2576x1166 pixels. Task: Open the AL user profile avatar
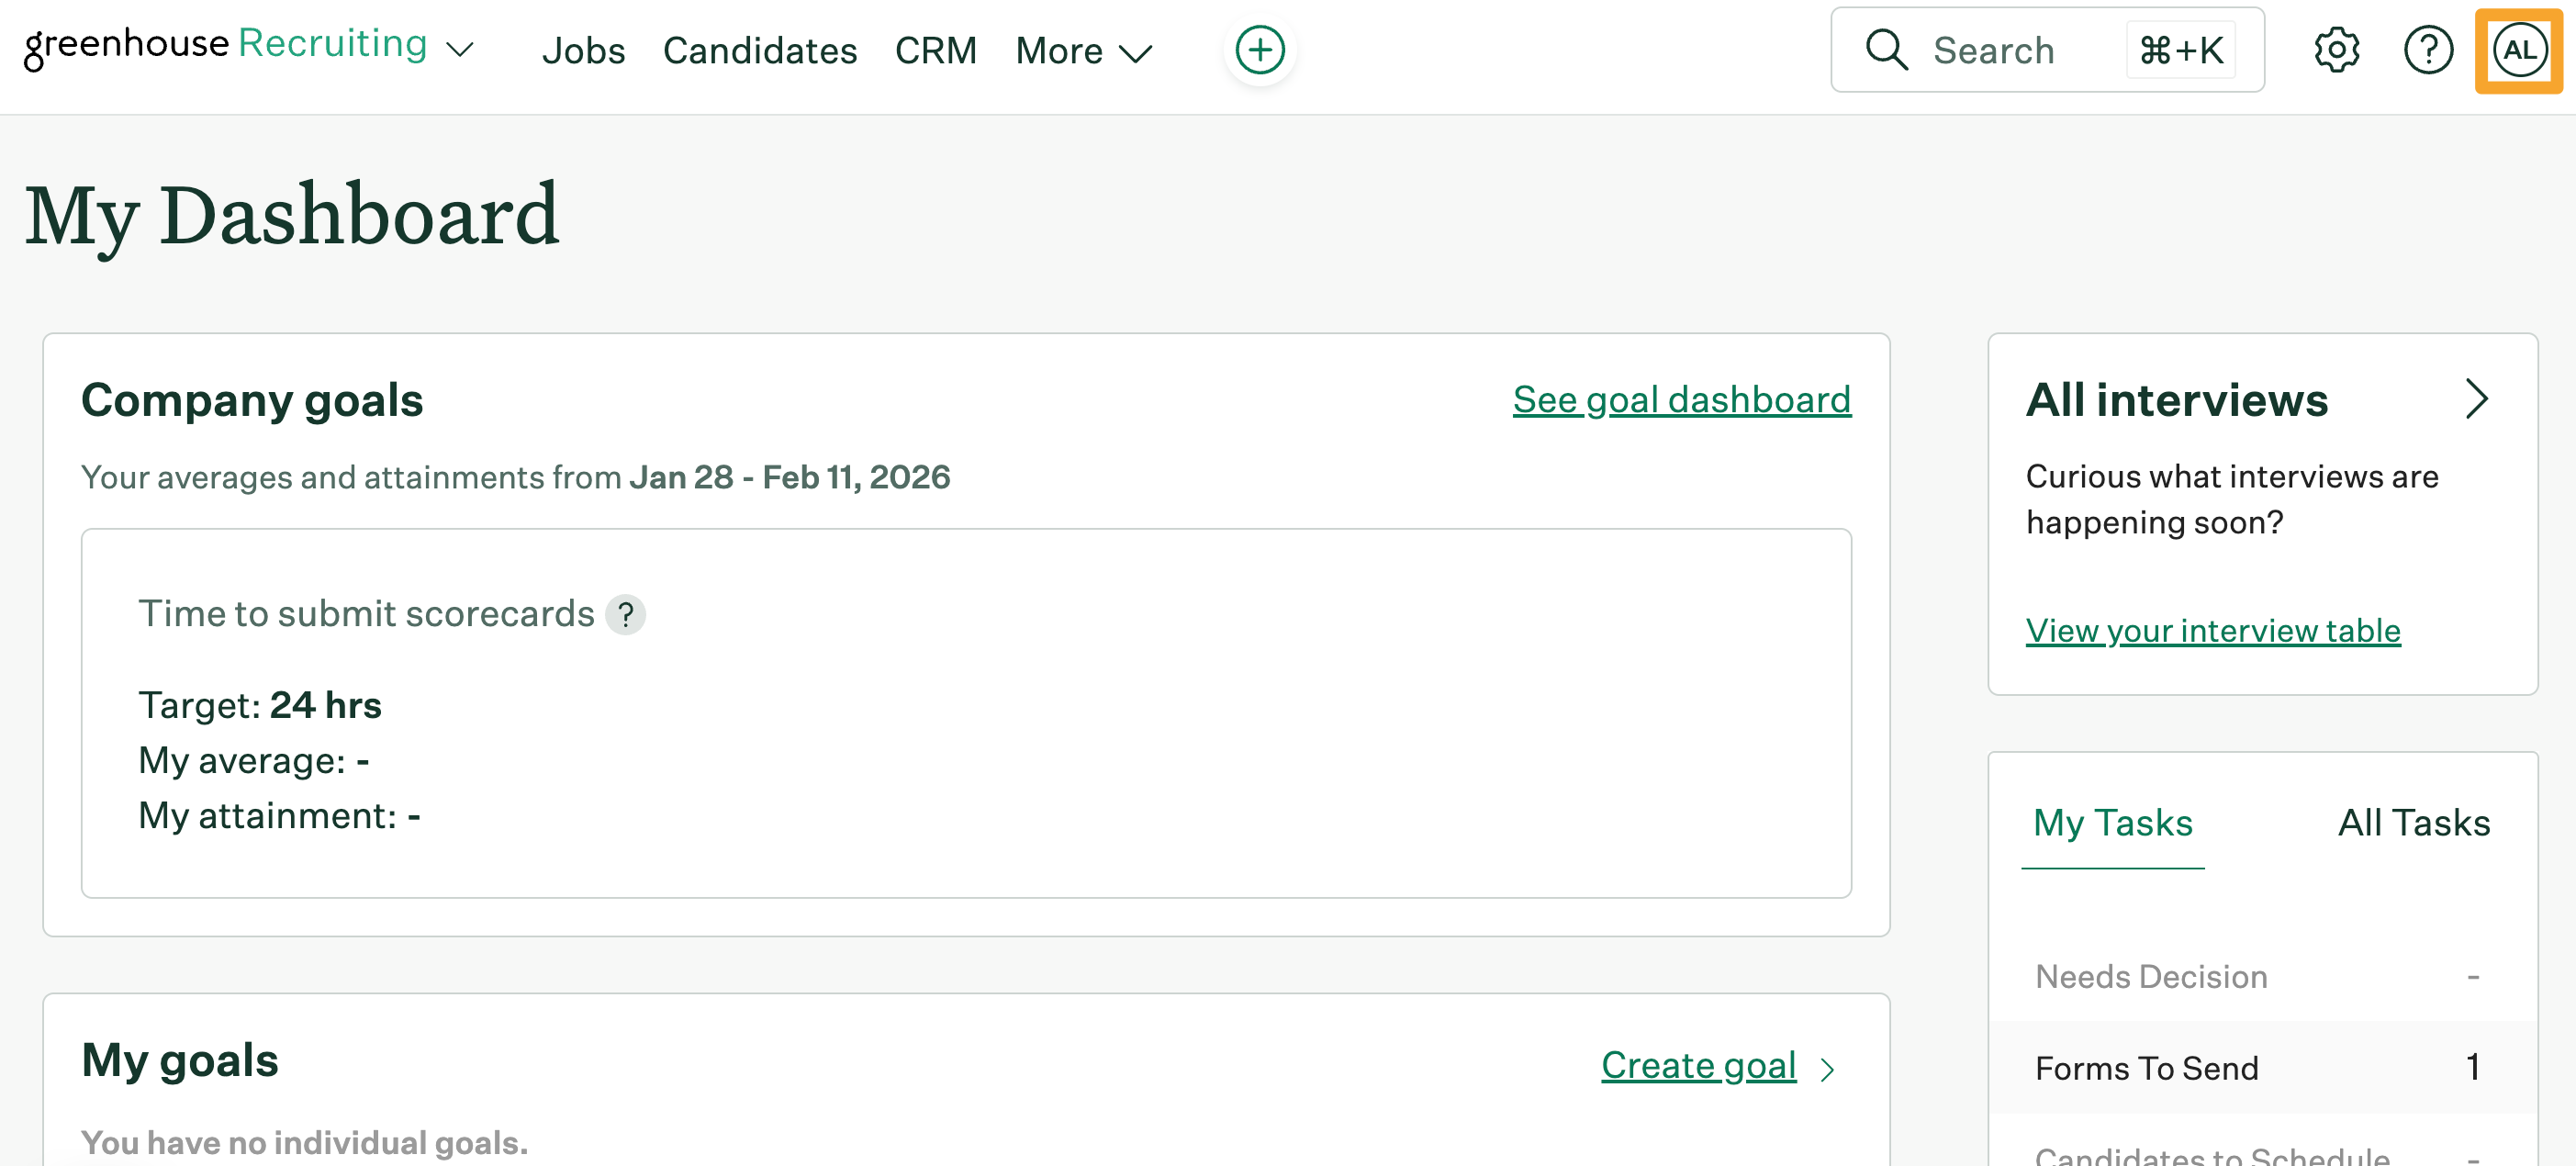coord(2518,50)
